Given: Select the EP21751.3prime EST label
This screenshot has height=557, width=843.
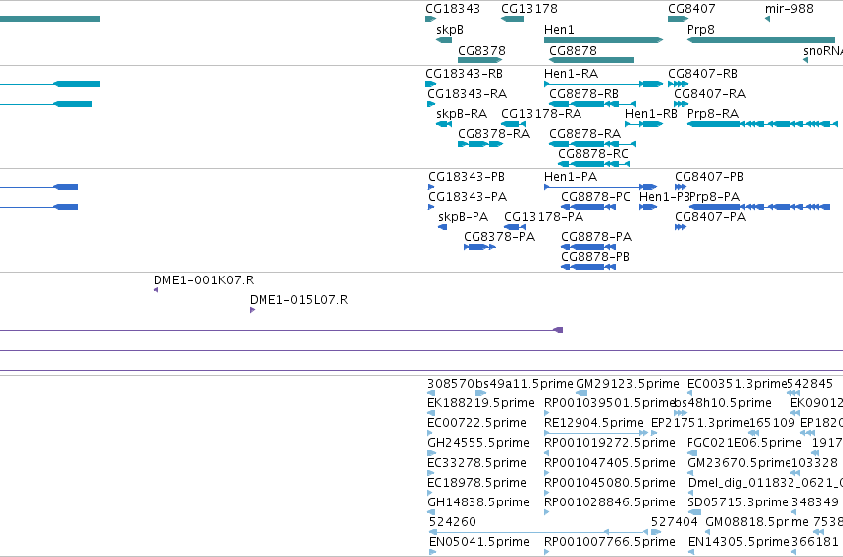Looking at the screenshot, I should click(700, 423).
